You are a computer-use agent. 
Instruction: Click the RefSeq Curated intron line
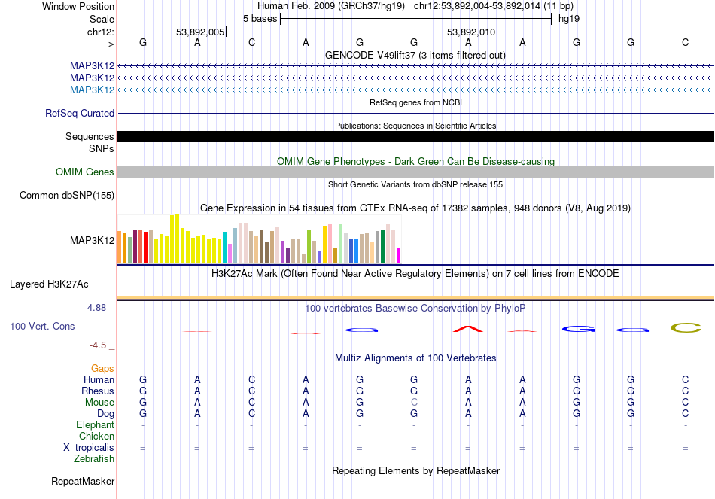click(x=415, y=113)
